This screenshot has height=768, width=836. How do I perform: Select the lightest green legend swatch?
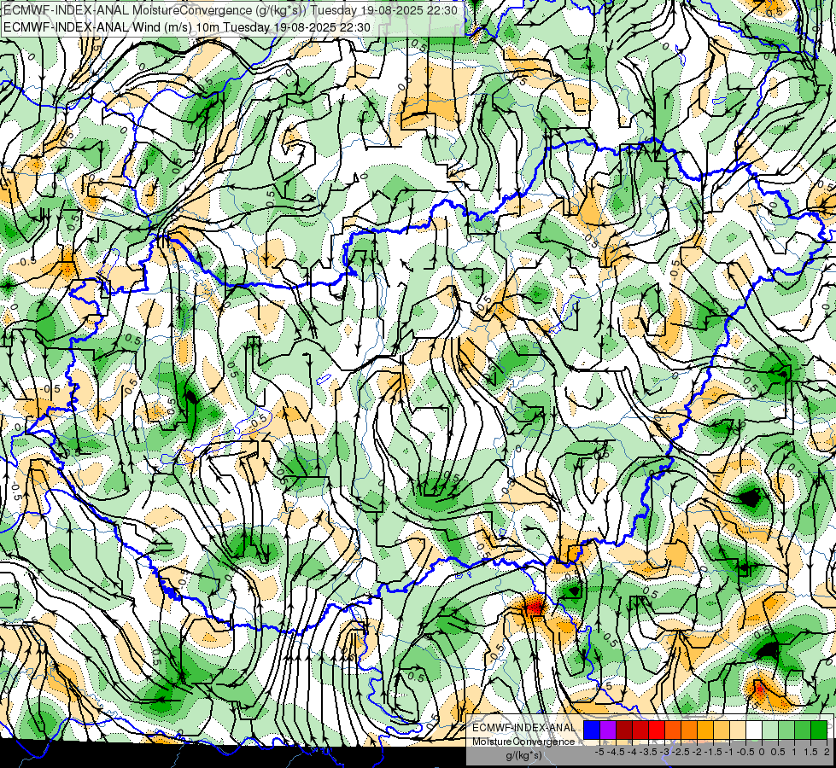pyautogui.click(x=770, y=730)
